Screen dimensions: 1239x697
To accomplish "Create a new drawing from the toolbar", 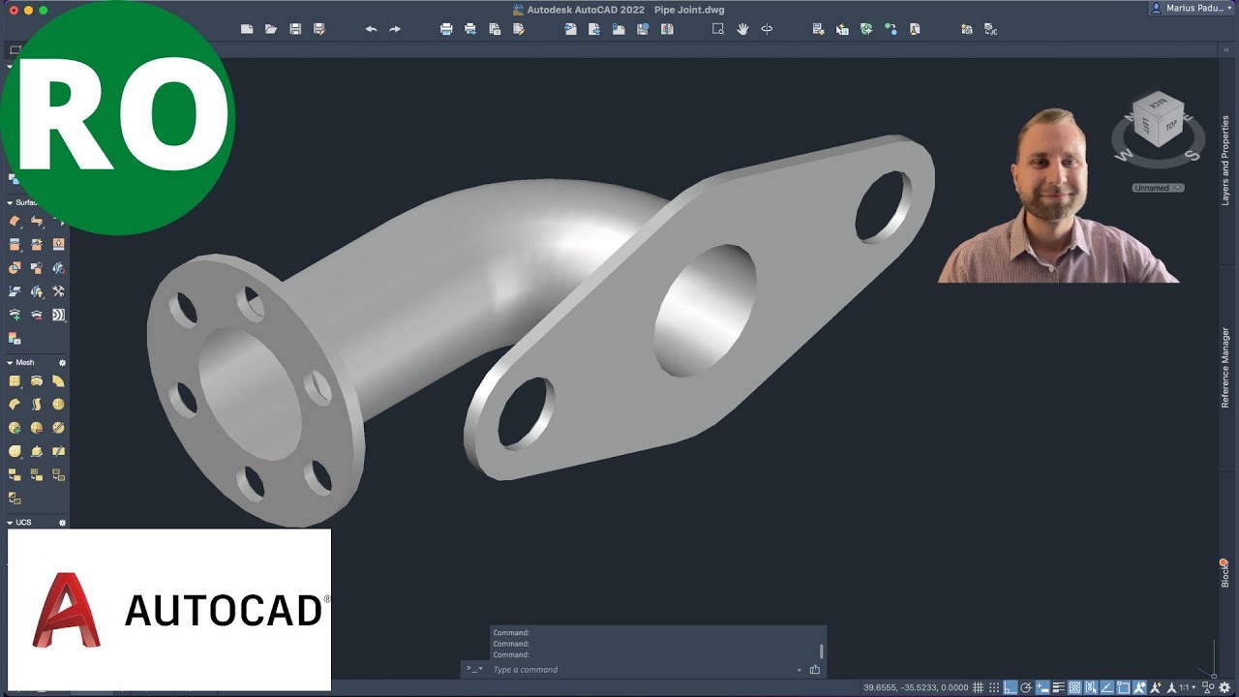I will click(247, 29).
